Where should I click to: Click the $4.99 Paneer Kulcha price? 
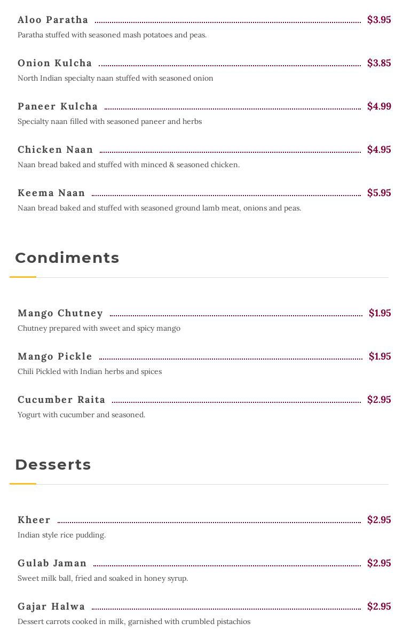point(379,106)
